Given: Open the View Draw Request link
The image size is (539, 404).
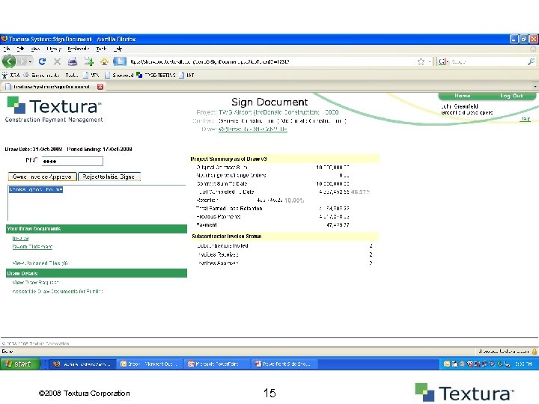Looking at the screenshot, I should point(35,282).
